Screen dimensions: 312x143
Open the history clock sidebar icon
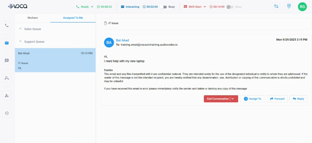click(7, 113)
